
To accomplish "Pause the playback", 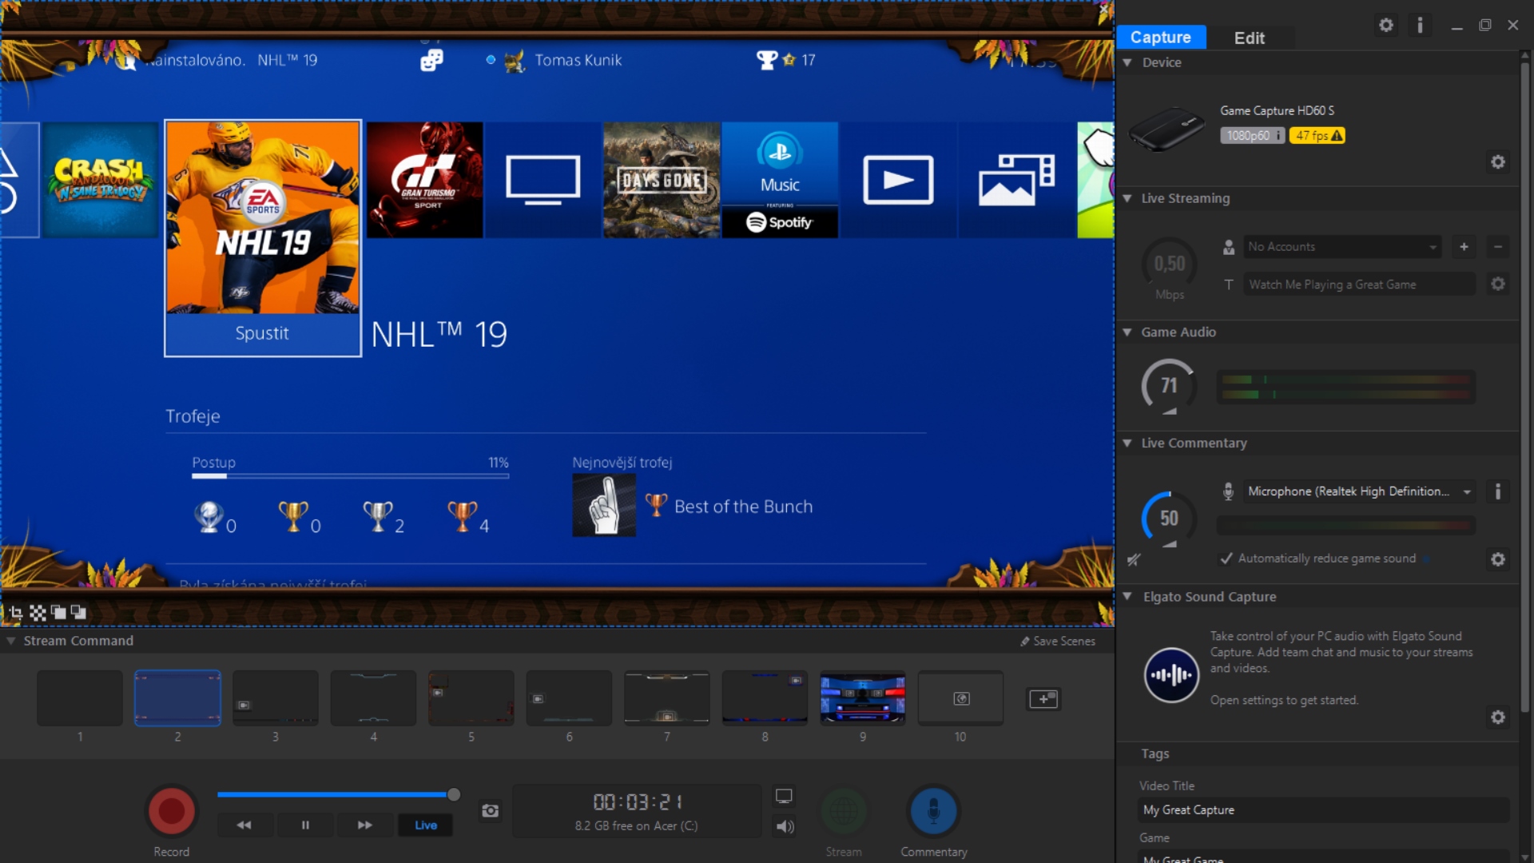I will click(x=305, y=825).
